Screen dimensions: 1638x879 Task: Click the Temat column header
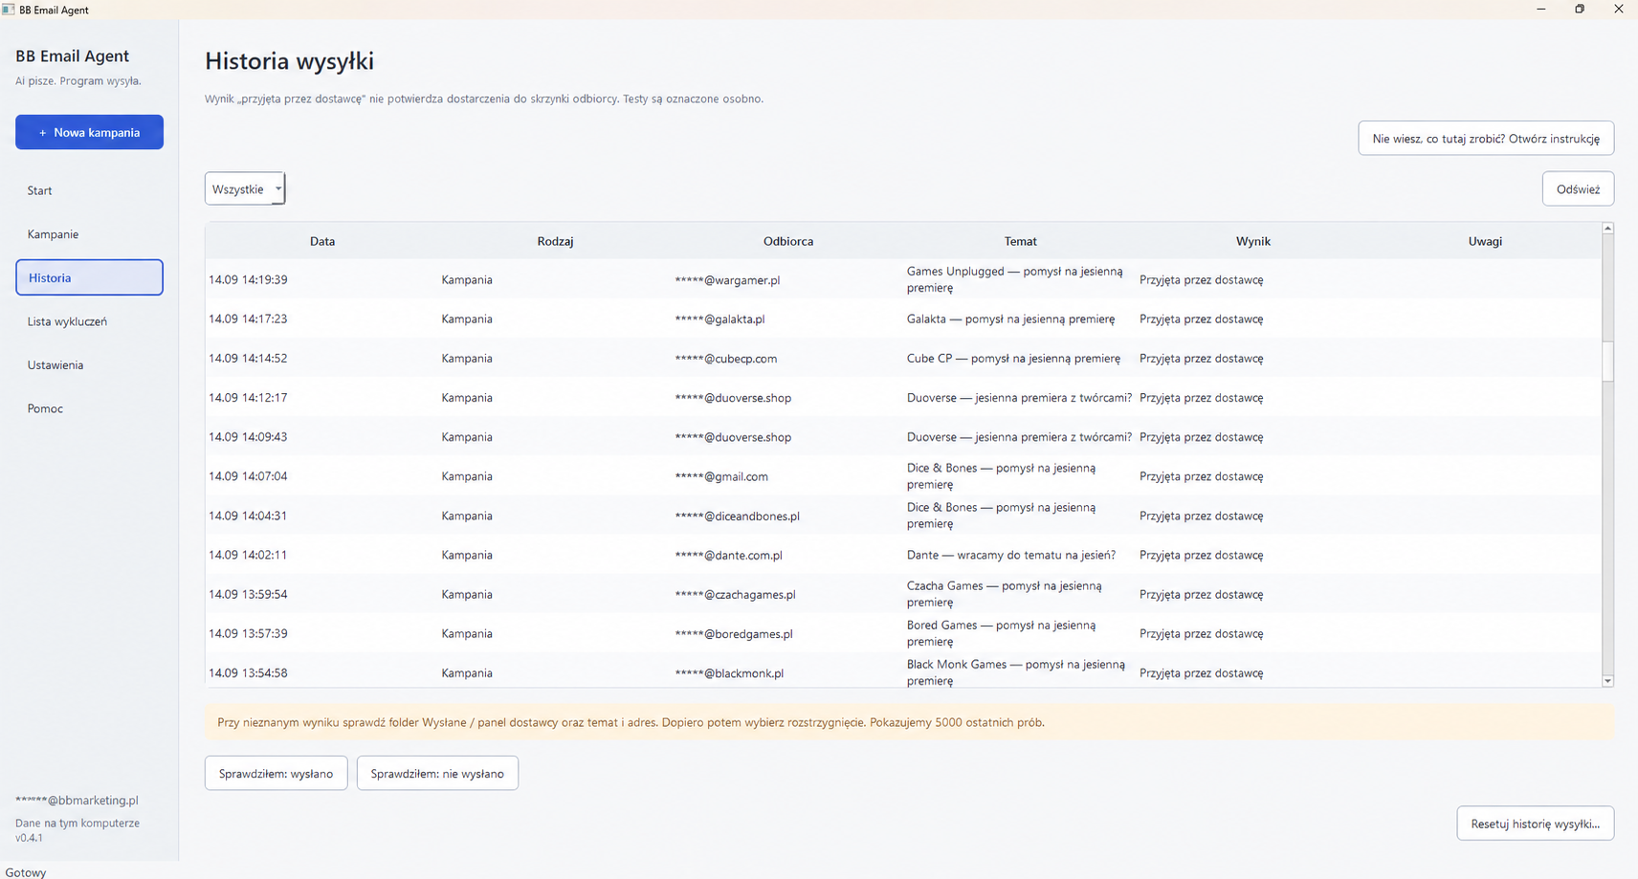point(1021,241)
